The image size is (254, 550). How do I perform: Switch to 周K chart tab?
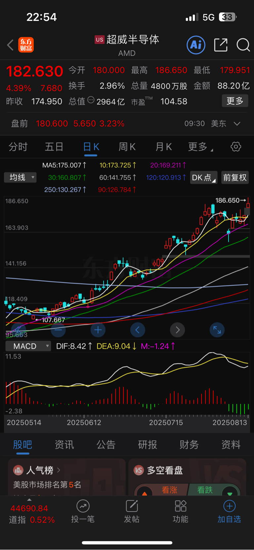click(x=127, y=147)
